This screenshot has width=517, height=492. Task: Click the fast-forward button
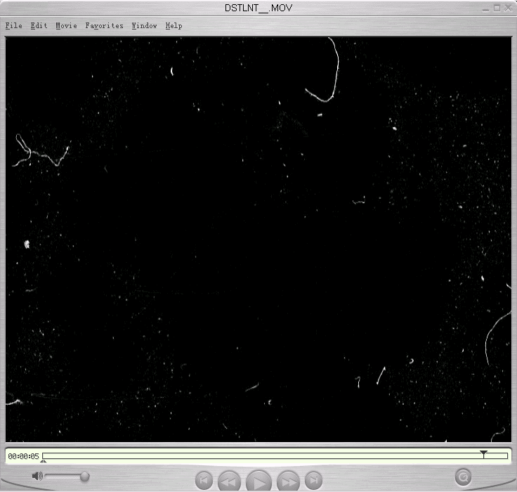coord(289,481)
